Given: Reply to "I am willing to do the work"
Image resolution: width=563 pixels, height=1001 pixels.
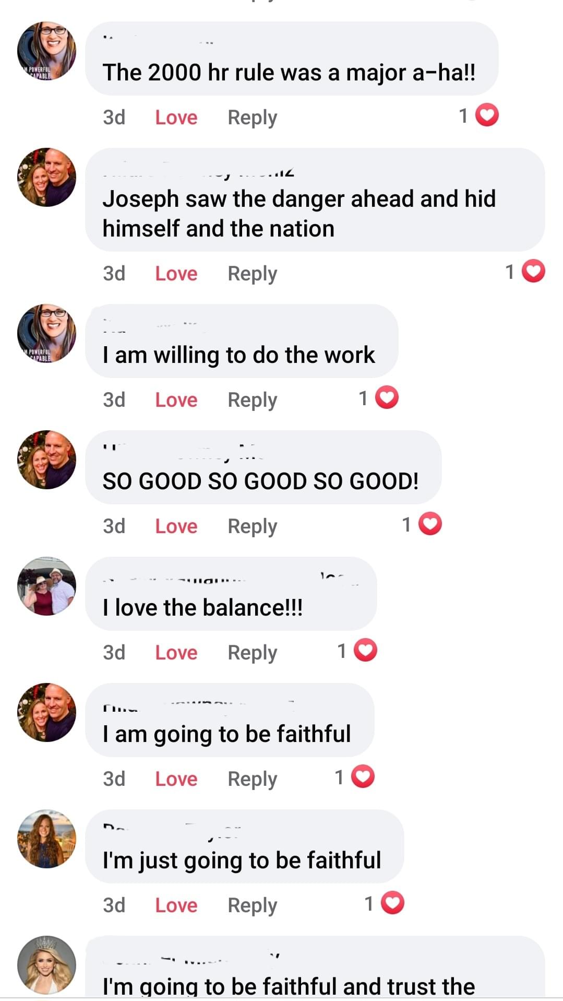Looking at the screenshot, I should pos(252,400).
